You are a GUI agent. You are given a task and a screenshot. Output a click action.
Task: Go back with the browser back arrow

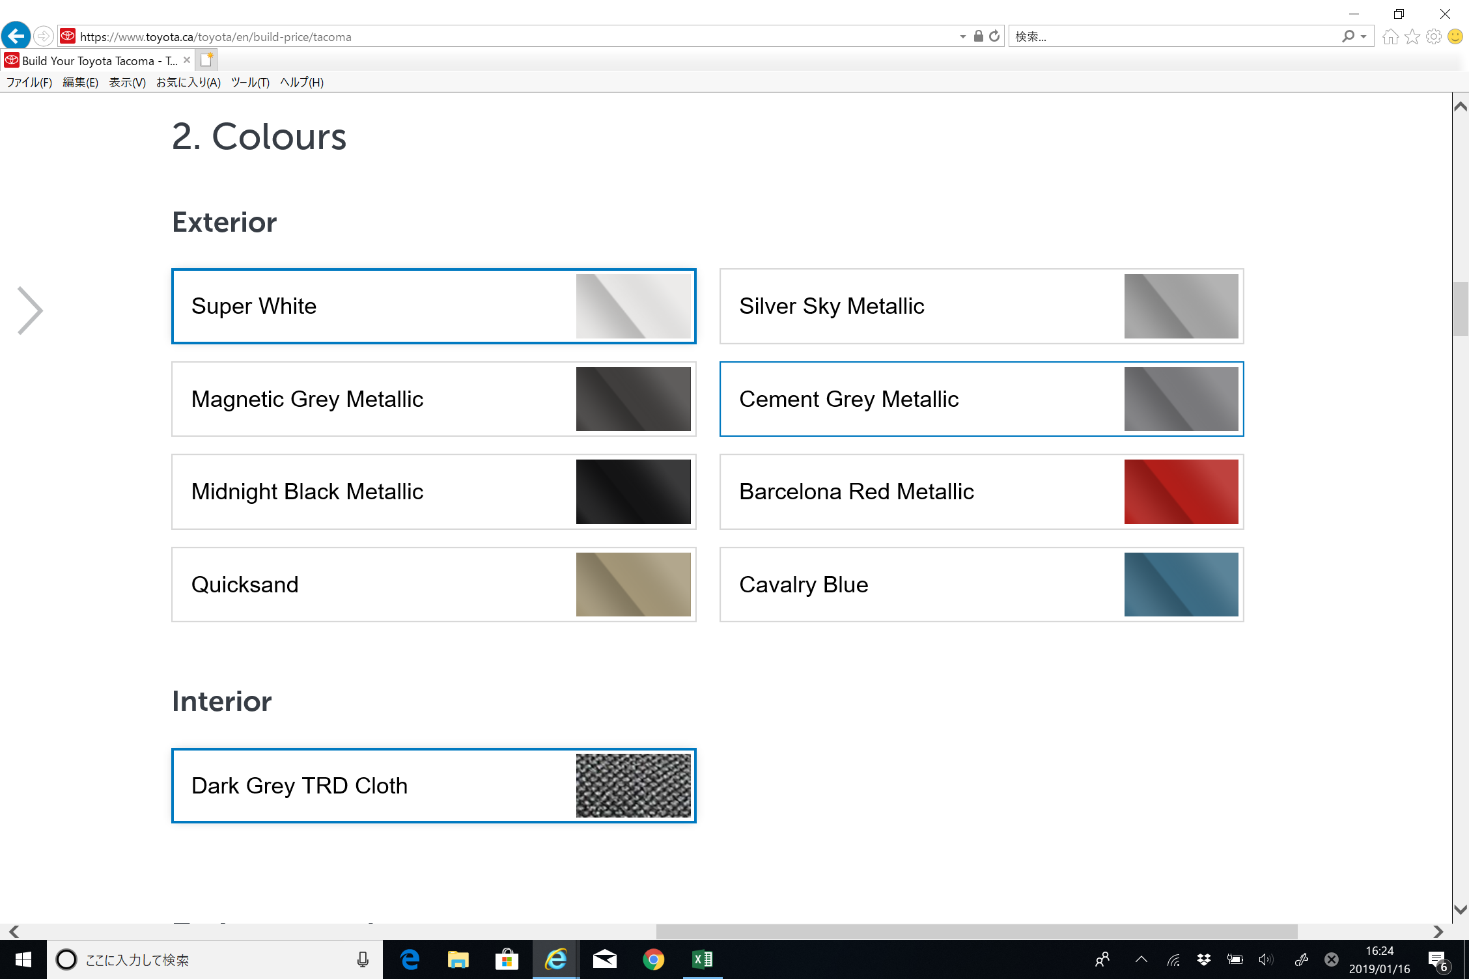pyautogui.click(x=16, y=36)
